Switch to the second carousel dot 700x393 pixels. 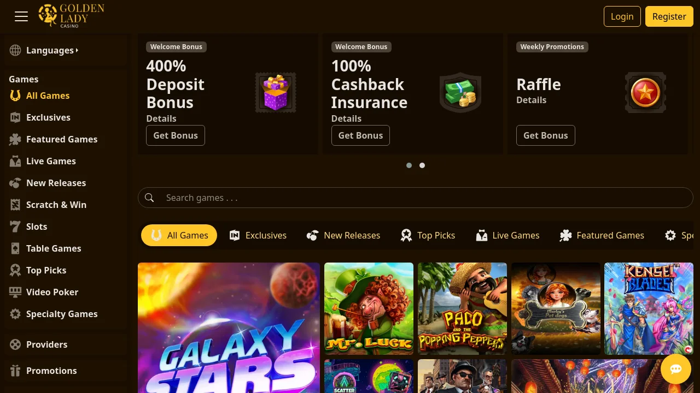coord(422,165)
